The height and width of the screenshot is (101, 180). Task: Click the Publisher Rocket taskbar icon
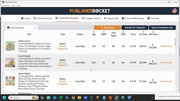click(x=116, y=98)
